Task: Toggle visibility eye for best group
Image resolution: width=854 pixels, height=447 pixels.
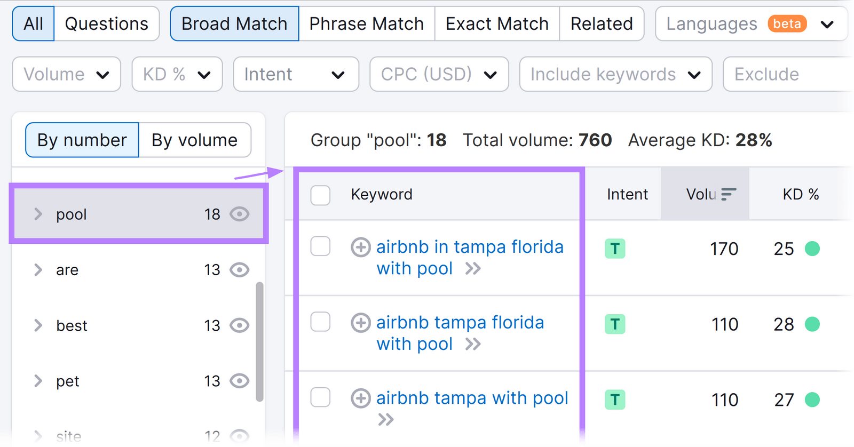Action: coord(240,325)
